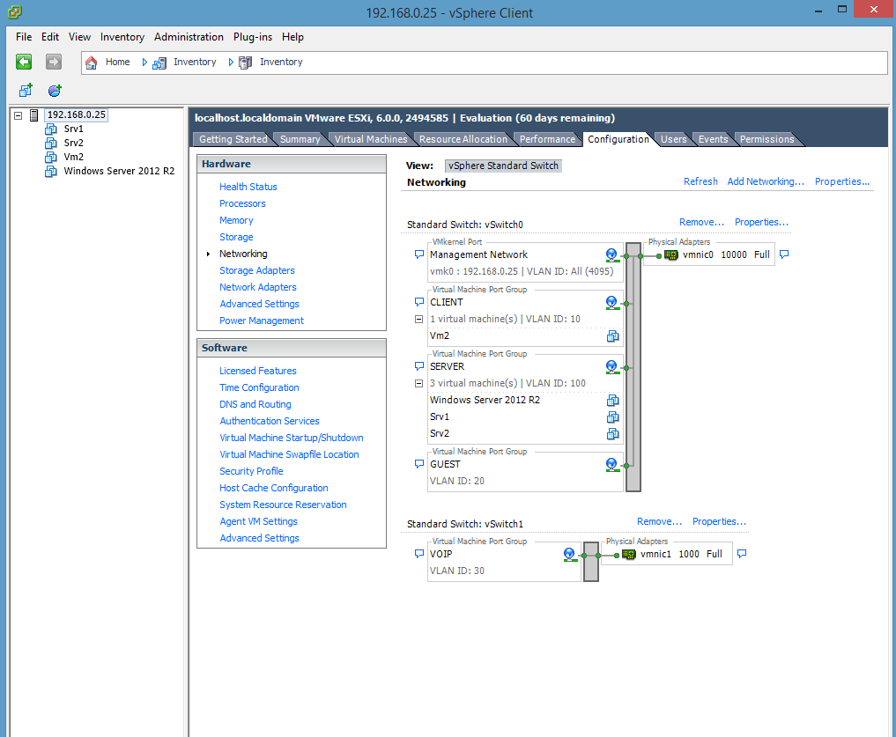
Task: Click Remove... for vSwitch0
Action: point(701,222)
